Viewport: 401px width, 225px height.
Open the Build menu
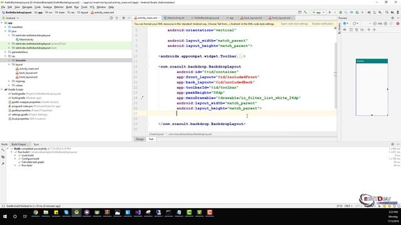point(69,7)
